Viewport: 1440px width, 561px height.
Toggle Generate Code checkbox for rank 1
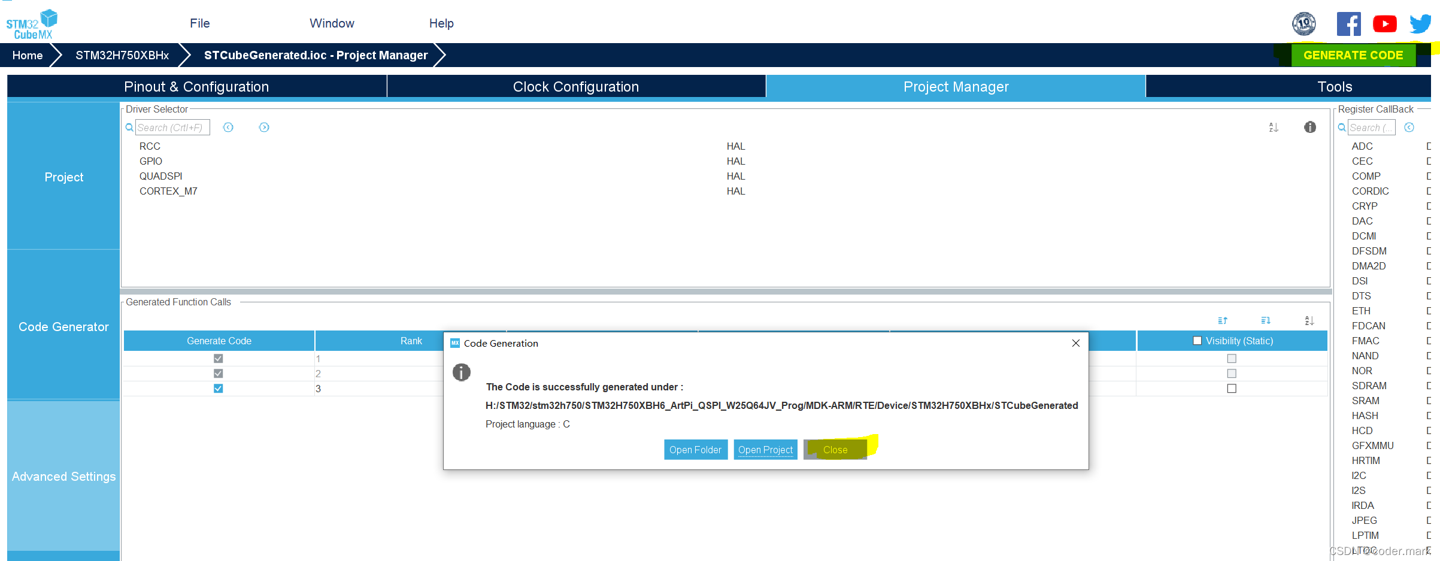click(219, 358)
